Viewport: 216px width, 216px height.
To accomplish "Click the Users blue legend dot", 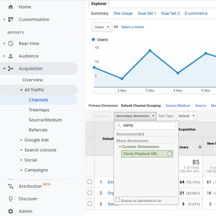I will pyautogui.click(x=93, y=39).
